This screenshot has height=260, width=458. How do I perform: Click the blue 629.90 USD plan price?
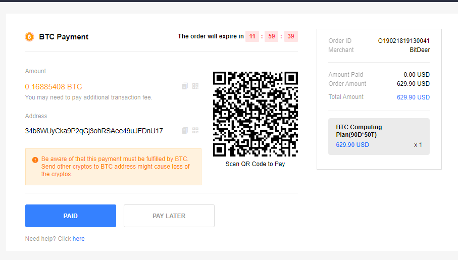(352, 145)
